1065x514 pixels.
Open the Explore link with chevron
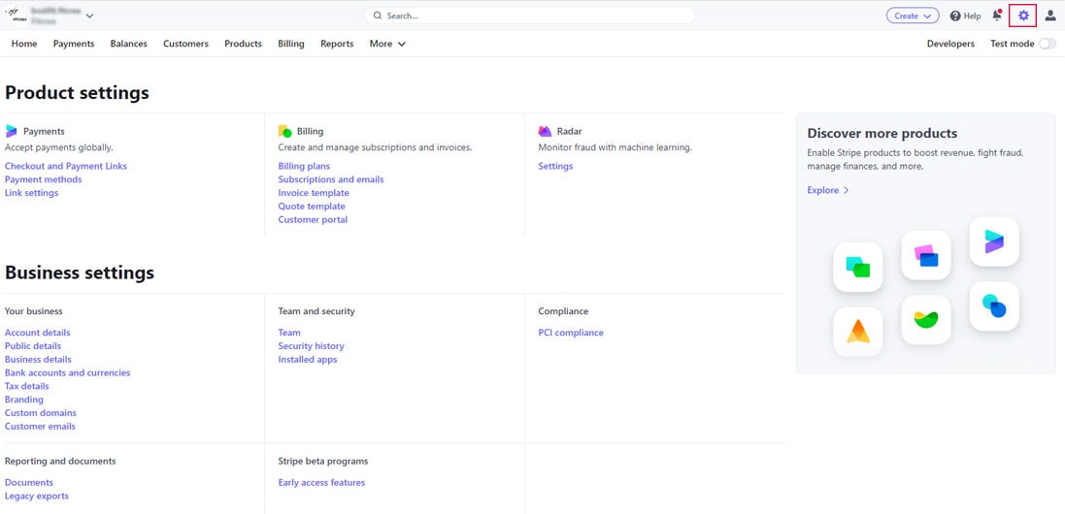click(x=828, y=190)
